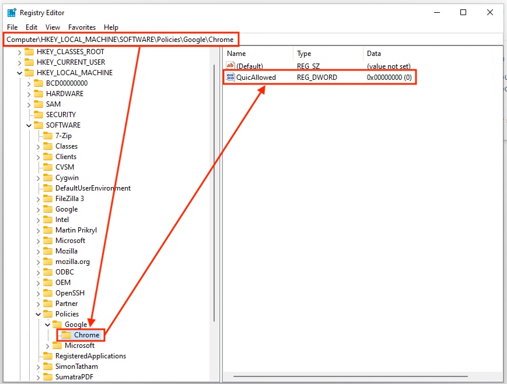Image resolution: width=507 pixels, height=384 pixels.
Task: Expand the HKEY_CURRENT_USER node
Action: click(x=19, y=62)
